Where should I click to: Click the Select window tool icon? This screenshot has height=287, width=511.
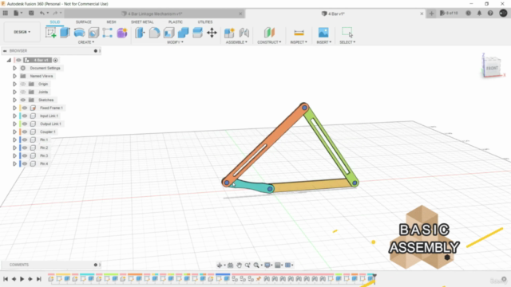click(347, 32)
